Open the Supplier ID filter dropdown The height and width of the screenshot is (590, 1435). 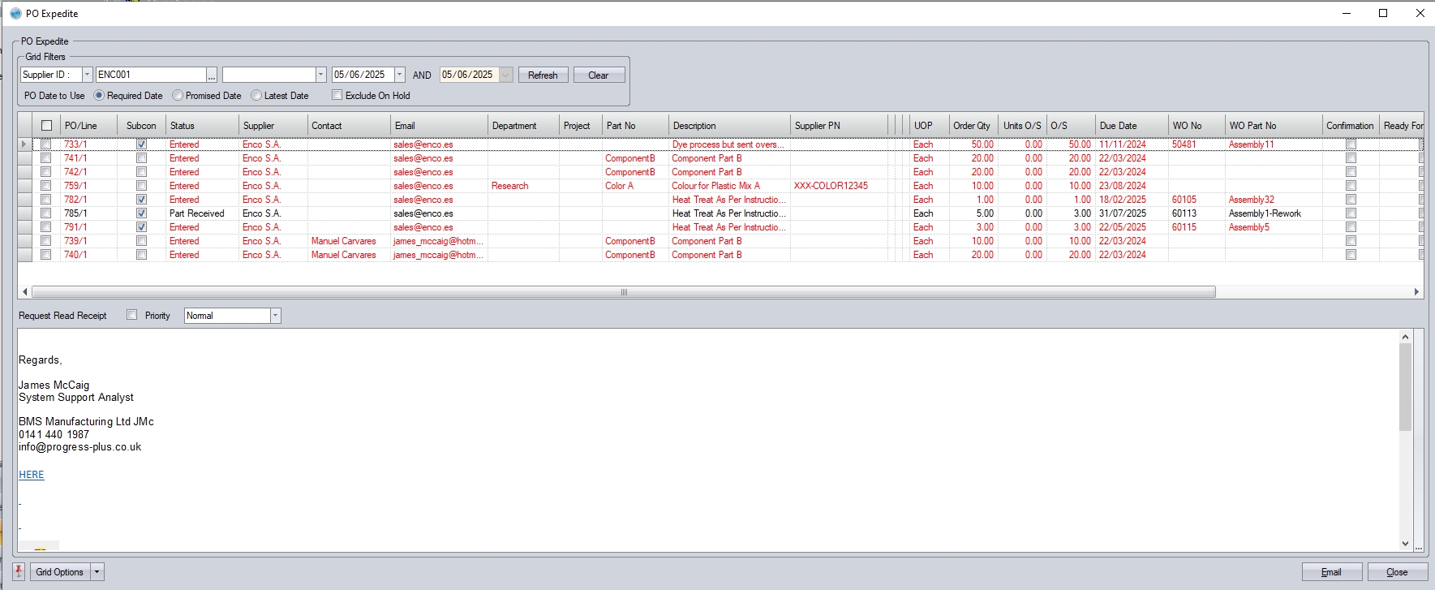(87, 75)
